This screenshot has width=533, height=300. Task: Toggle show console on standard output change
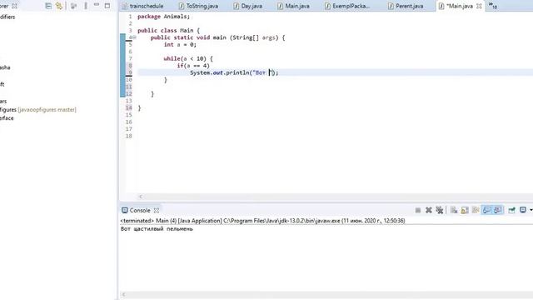coord(486,210)
